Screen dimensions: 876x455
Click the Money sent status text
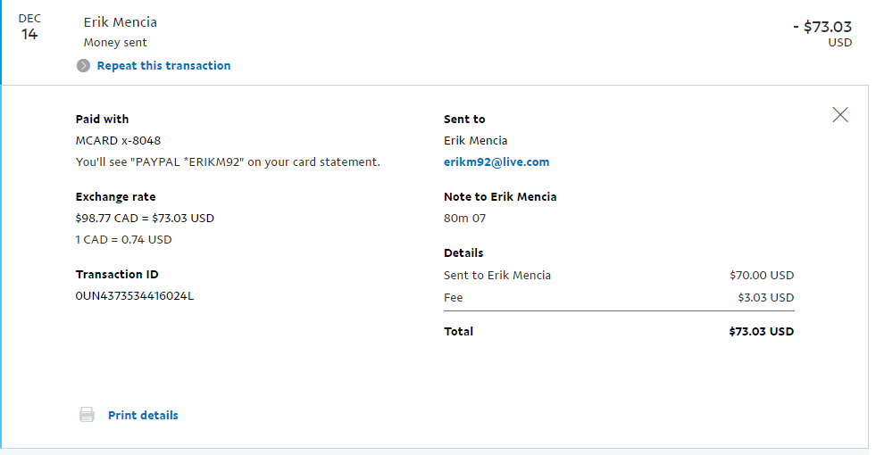(x=115, y=43)
